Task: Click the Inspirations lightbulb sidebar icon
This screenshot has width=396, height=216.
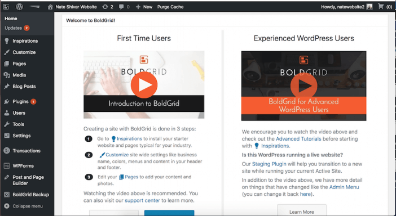Action: pyautogui.click(x=7, y=41)
